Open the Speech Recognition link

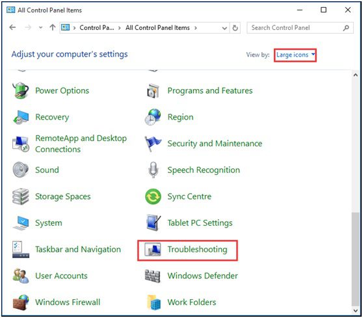(x=204, y=170)
